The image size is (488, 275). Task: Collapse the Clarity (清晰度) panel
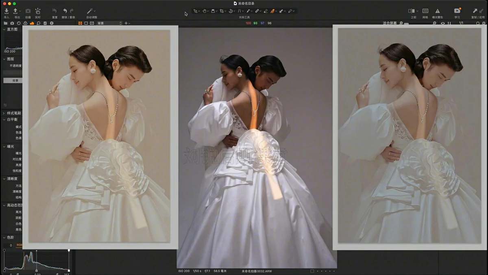4,178
